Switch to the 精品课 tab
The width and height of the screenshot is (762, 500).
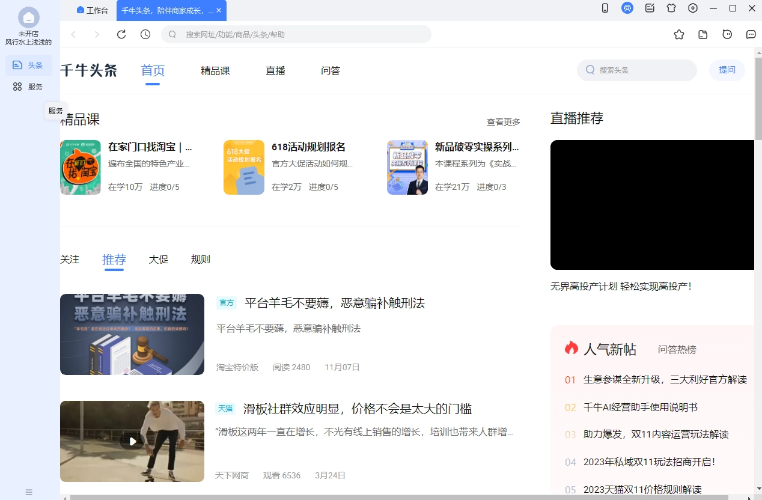click(x=215, y=70)
